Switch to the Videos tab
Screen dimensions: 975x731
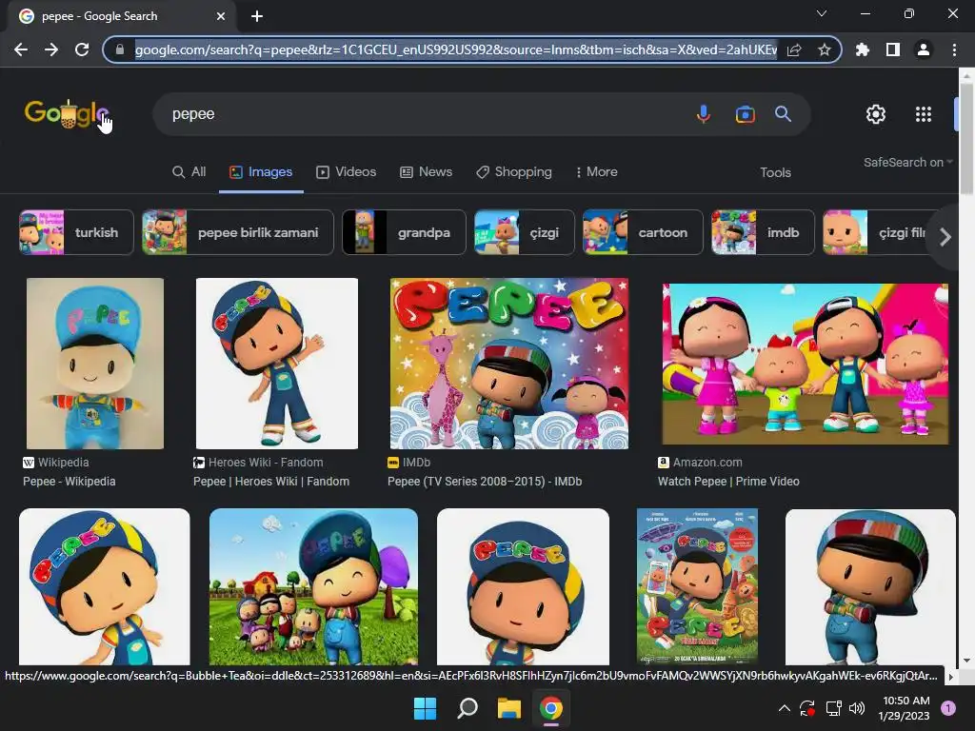(347, 171)
